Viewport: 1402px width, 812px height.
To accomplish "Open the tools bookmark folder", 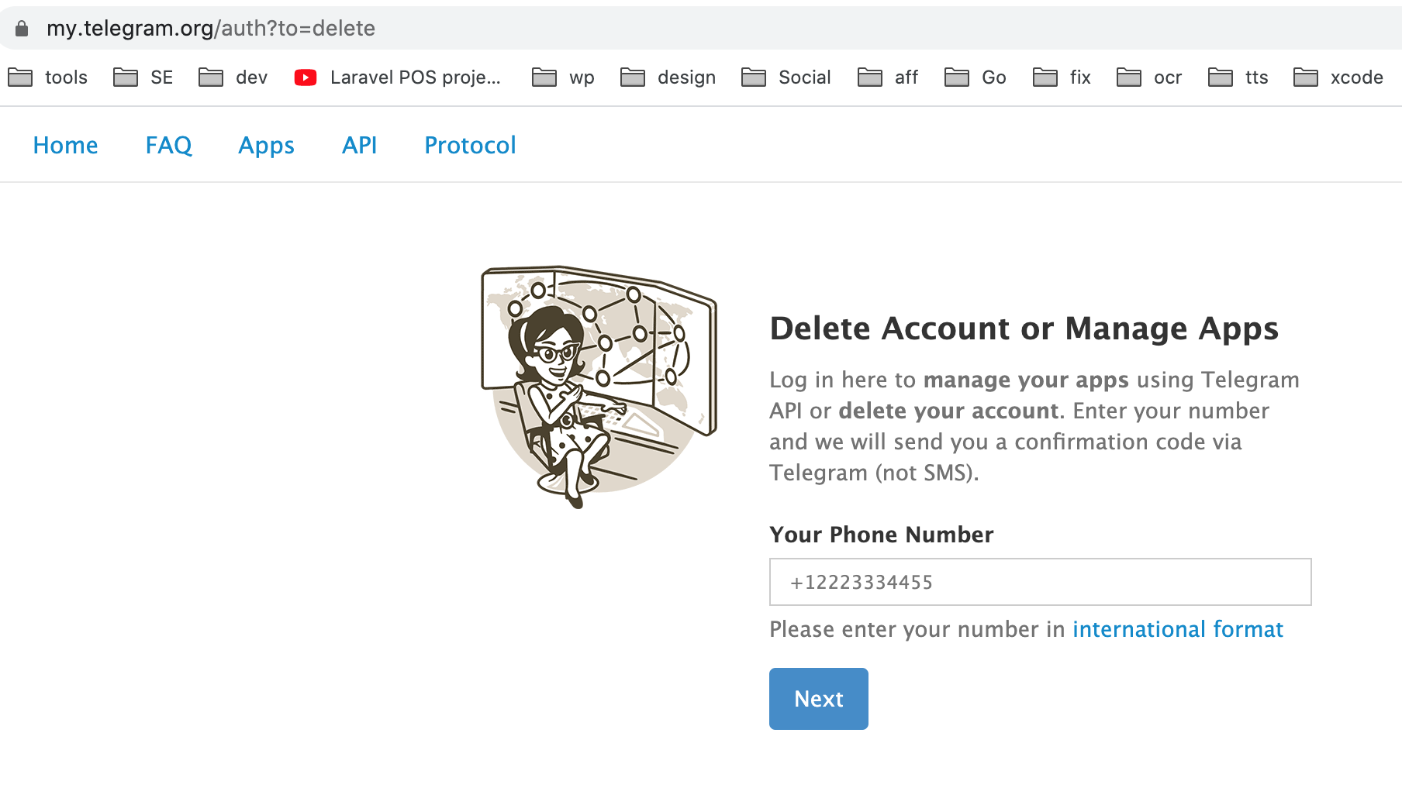I will click(x=48, y=77).
